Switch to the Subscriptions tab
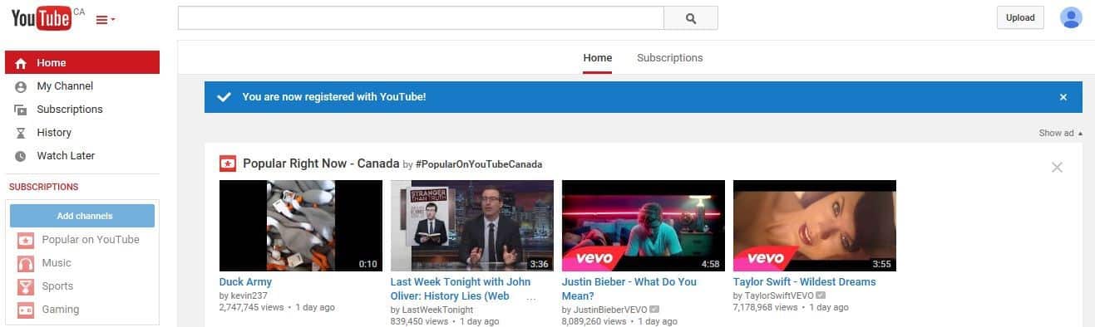 pos(669,58)
